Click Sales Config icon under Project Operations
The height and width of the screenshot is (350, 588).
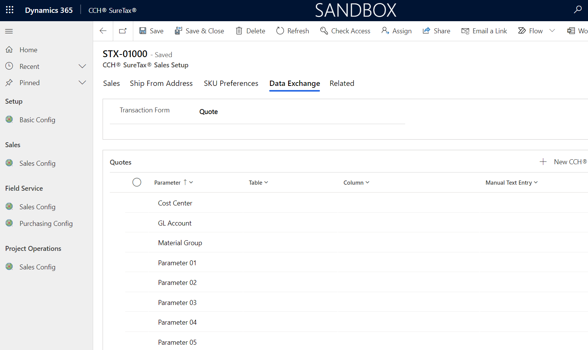point(9,267)
